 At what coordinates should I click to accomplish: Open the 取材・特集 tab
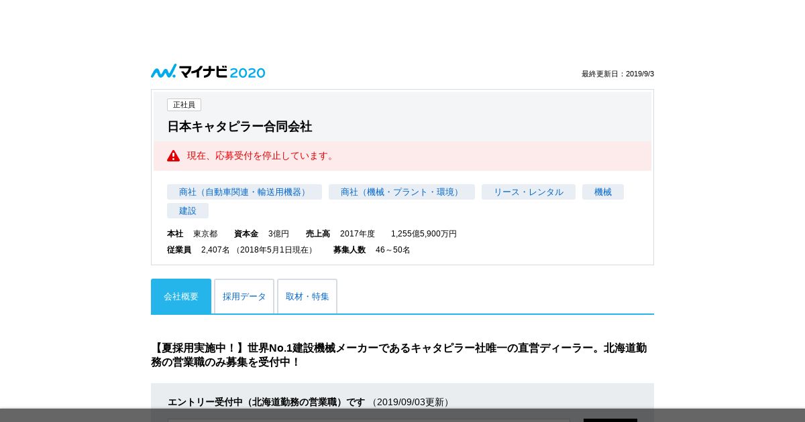[x=307, y=296]
